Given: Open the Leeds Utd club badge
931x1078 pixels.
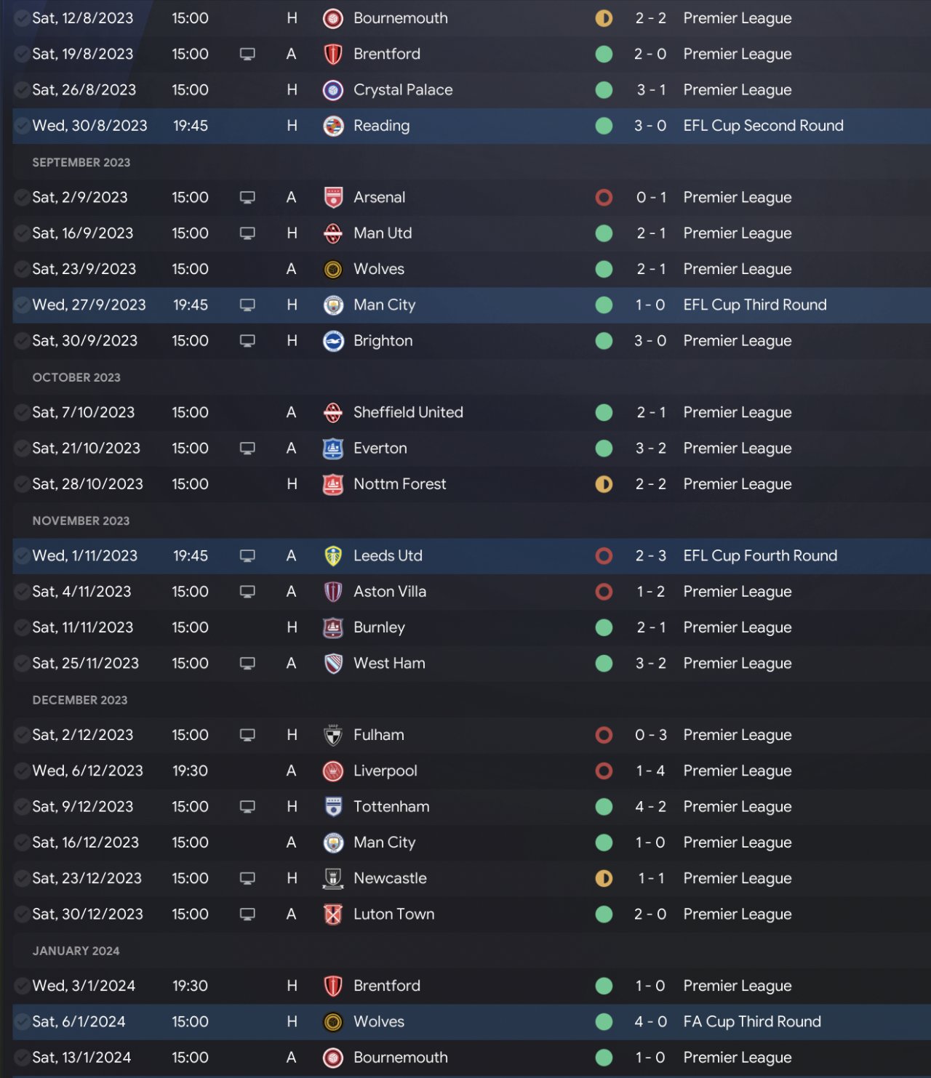Looking at the screenshot, I should pyautogui.click(x=333, y=556).
